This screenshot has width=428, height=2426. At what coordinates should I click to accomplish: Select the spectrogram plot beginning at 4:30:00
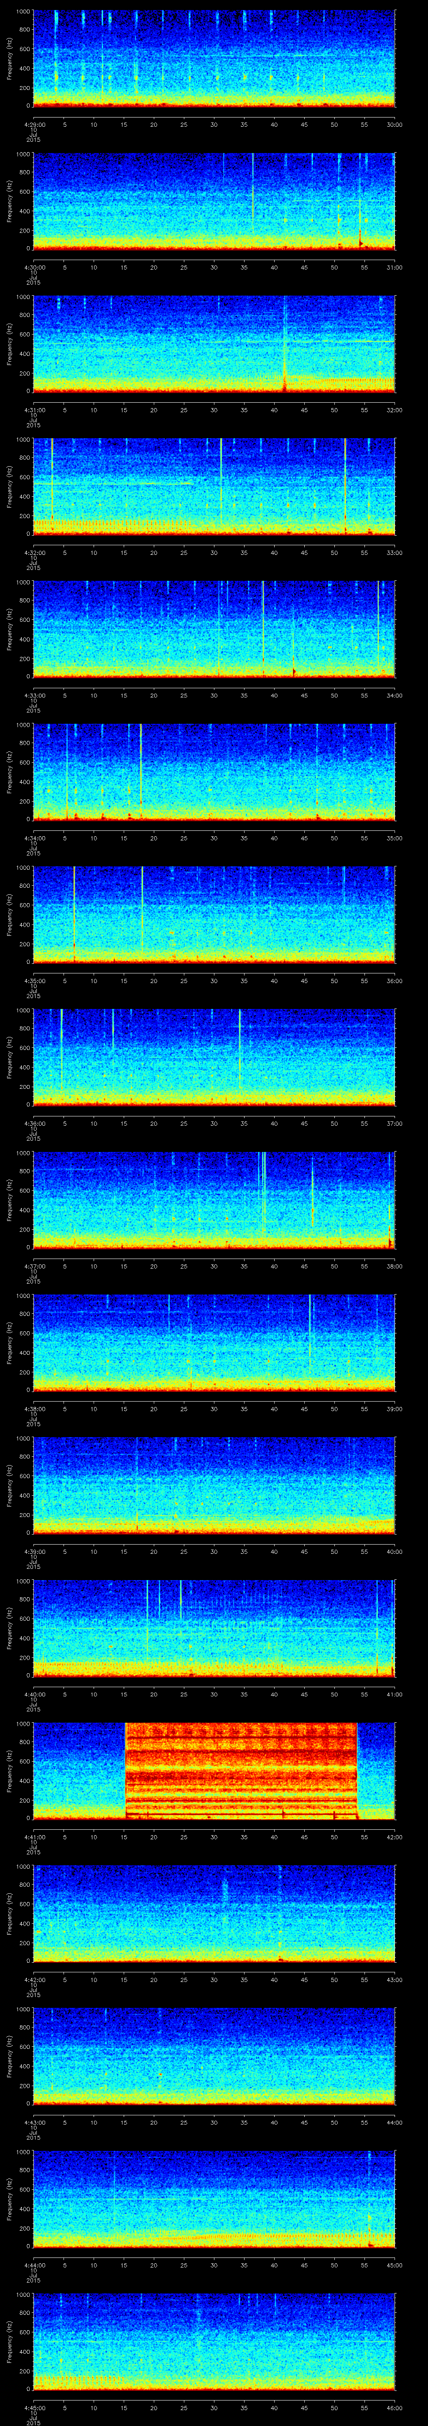(214, 201)
